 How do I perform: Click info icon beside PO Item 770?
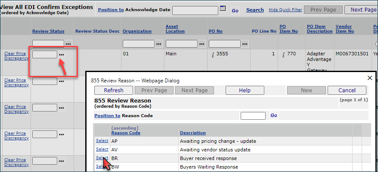point(283,54)
